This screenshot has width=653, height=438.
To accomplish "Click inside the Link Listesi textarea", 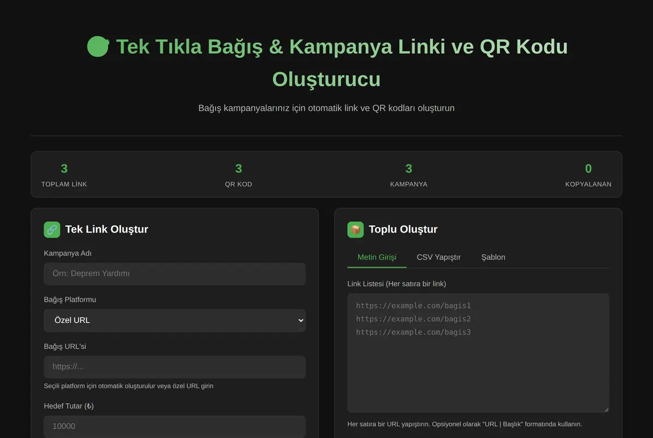I will click(478, 353).
